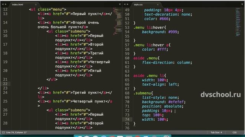Click 'width: 100%;' on line 74
Screen dimensions: 245x137
[155, 119]
